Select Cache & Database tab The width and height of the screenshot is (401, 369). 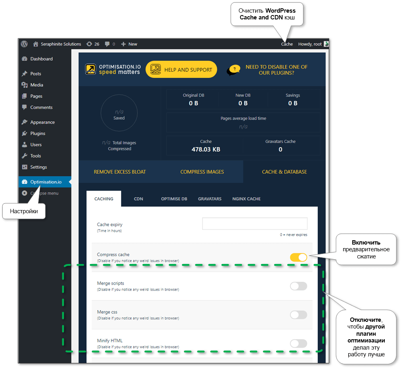[x=285, y=172]
